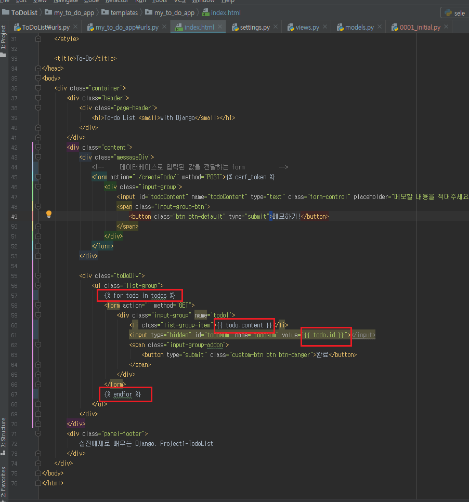Click the todo.content template variable
The image size is (469, 502).
click(x=244, y=325)
